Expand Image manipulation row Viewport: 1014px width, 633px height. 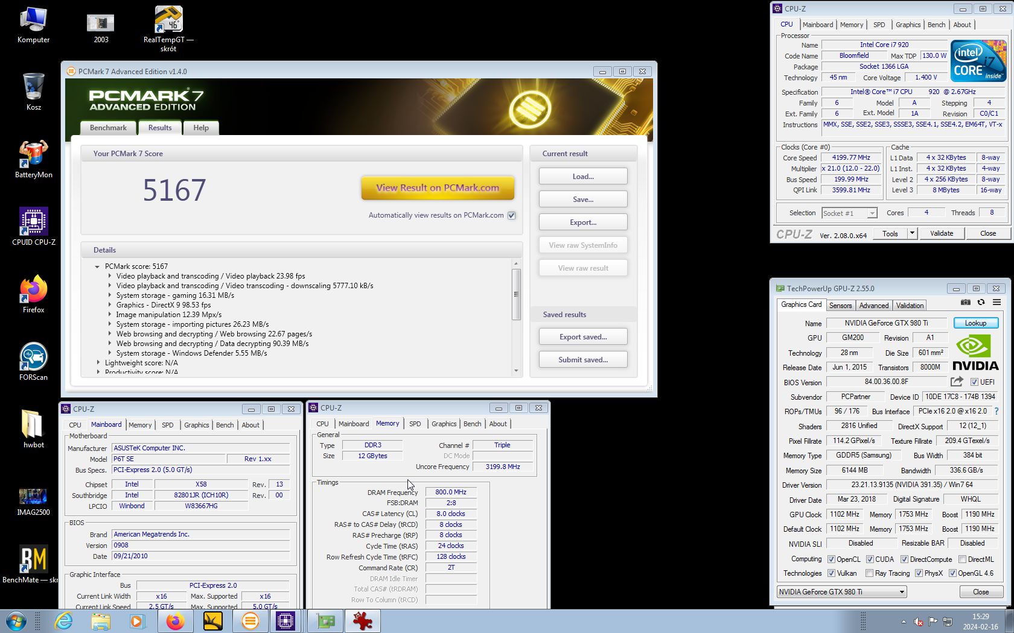[109, 315]
